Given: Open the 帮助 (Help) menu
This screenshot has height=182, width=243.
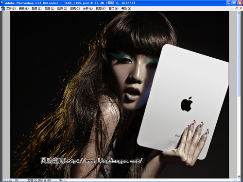Looking at the screenshot, I should pyautogui.click(x=126, y=8).
